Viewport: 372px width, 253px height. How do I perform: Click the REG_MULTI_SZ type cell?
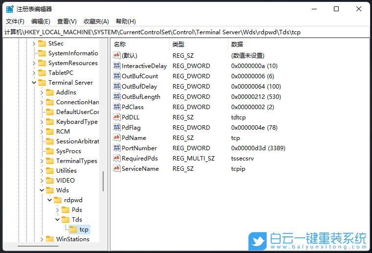(194, 159)
